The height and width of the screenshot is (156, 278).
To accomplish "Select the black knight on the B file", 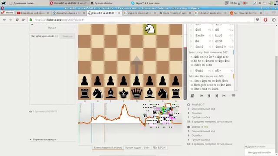I will tap(162, 94).
